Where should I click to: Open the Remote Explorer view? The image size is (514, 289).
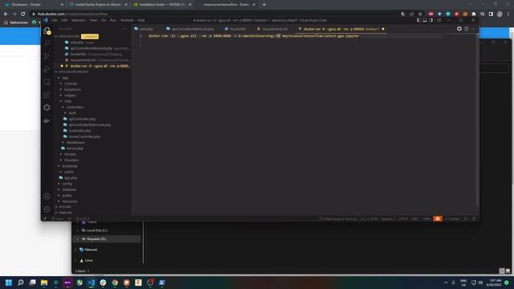click(x=47, y=82)
